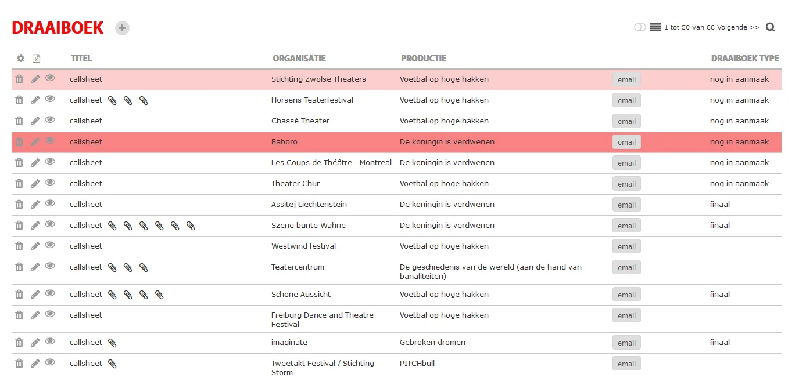Delete Theater Chur callsheet

(x=19, y=184)
